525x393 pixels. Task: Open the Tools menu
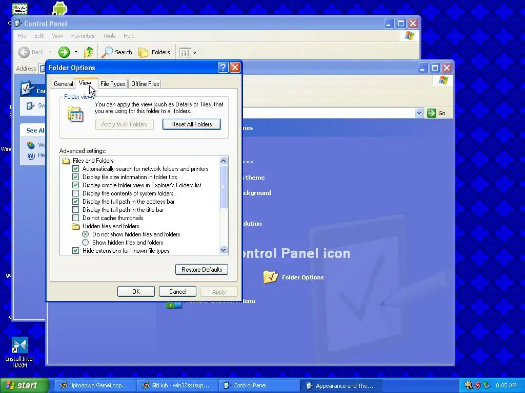click(109, 36)
